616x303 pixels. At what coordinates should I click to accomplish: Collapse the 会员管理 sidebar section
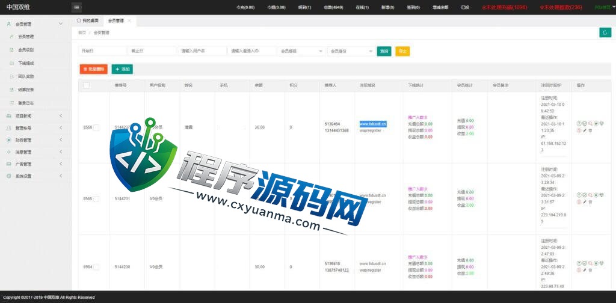click(35, 24)
